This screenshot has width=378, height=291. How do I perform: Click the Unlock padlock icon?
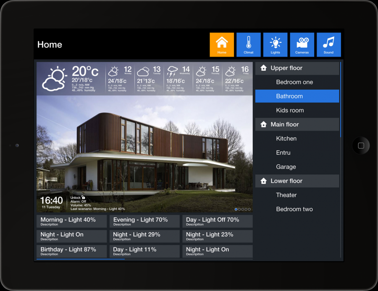[84, 197]
